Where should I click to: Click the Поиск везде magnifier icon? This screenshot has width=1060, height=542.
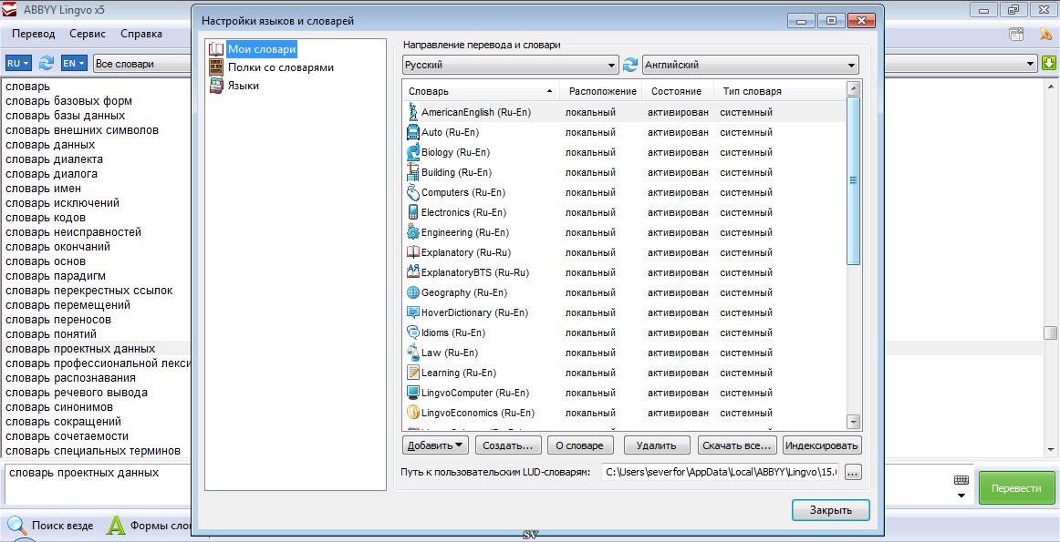[17, 526]
